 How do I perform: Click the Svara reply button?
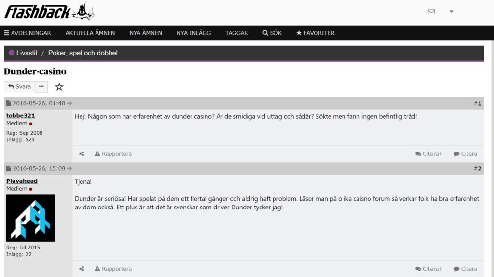(19, 87)
